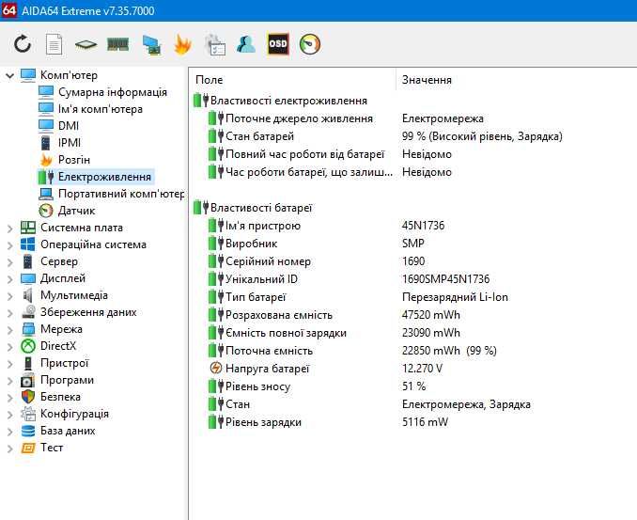The height and width of the screenshot is (520, 637).
Task: Expand the Дисплей node
Action: pos(10,279)
